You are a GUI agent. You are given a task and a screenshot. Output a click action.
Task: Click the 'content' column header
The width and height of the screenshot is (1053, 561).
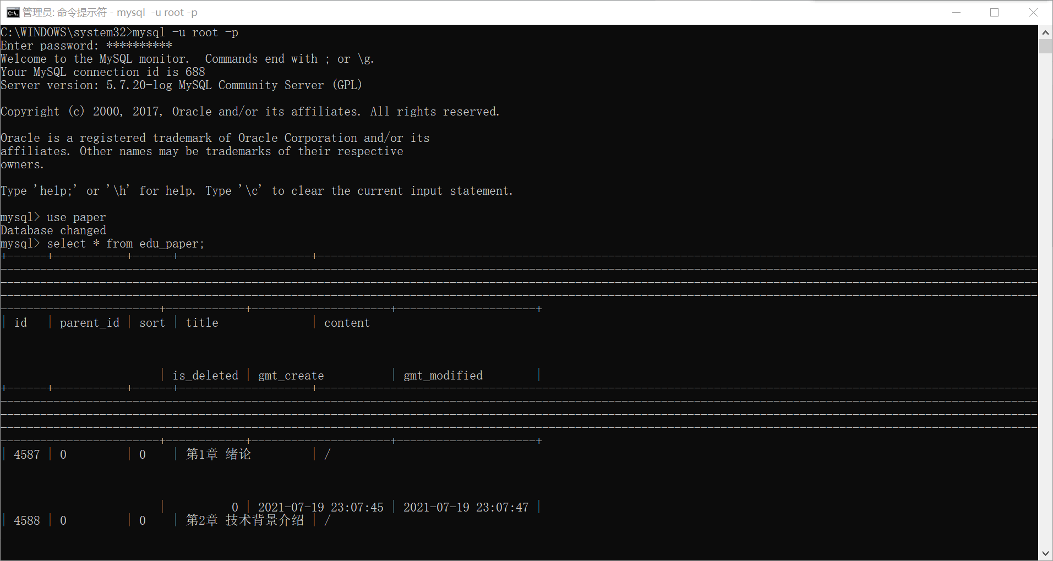[x=347, y=323]
